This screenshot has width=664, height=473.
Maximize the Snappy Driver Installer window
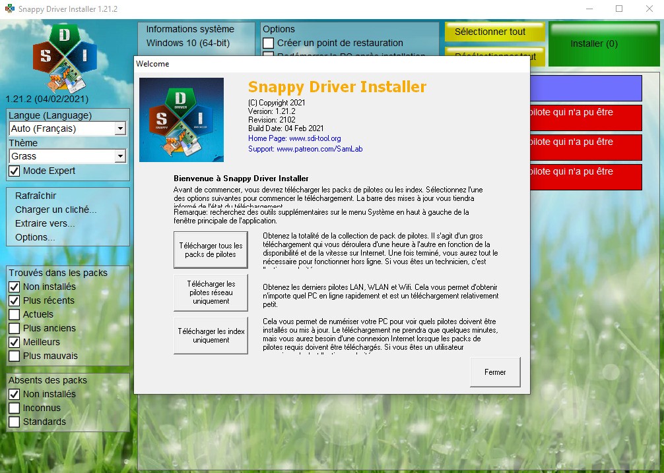pyautogui.click(x=619, y=9)
